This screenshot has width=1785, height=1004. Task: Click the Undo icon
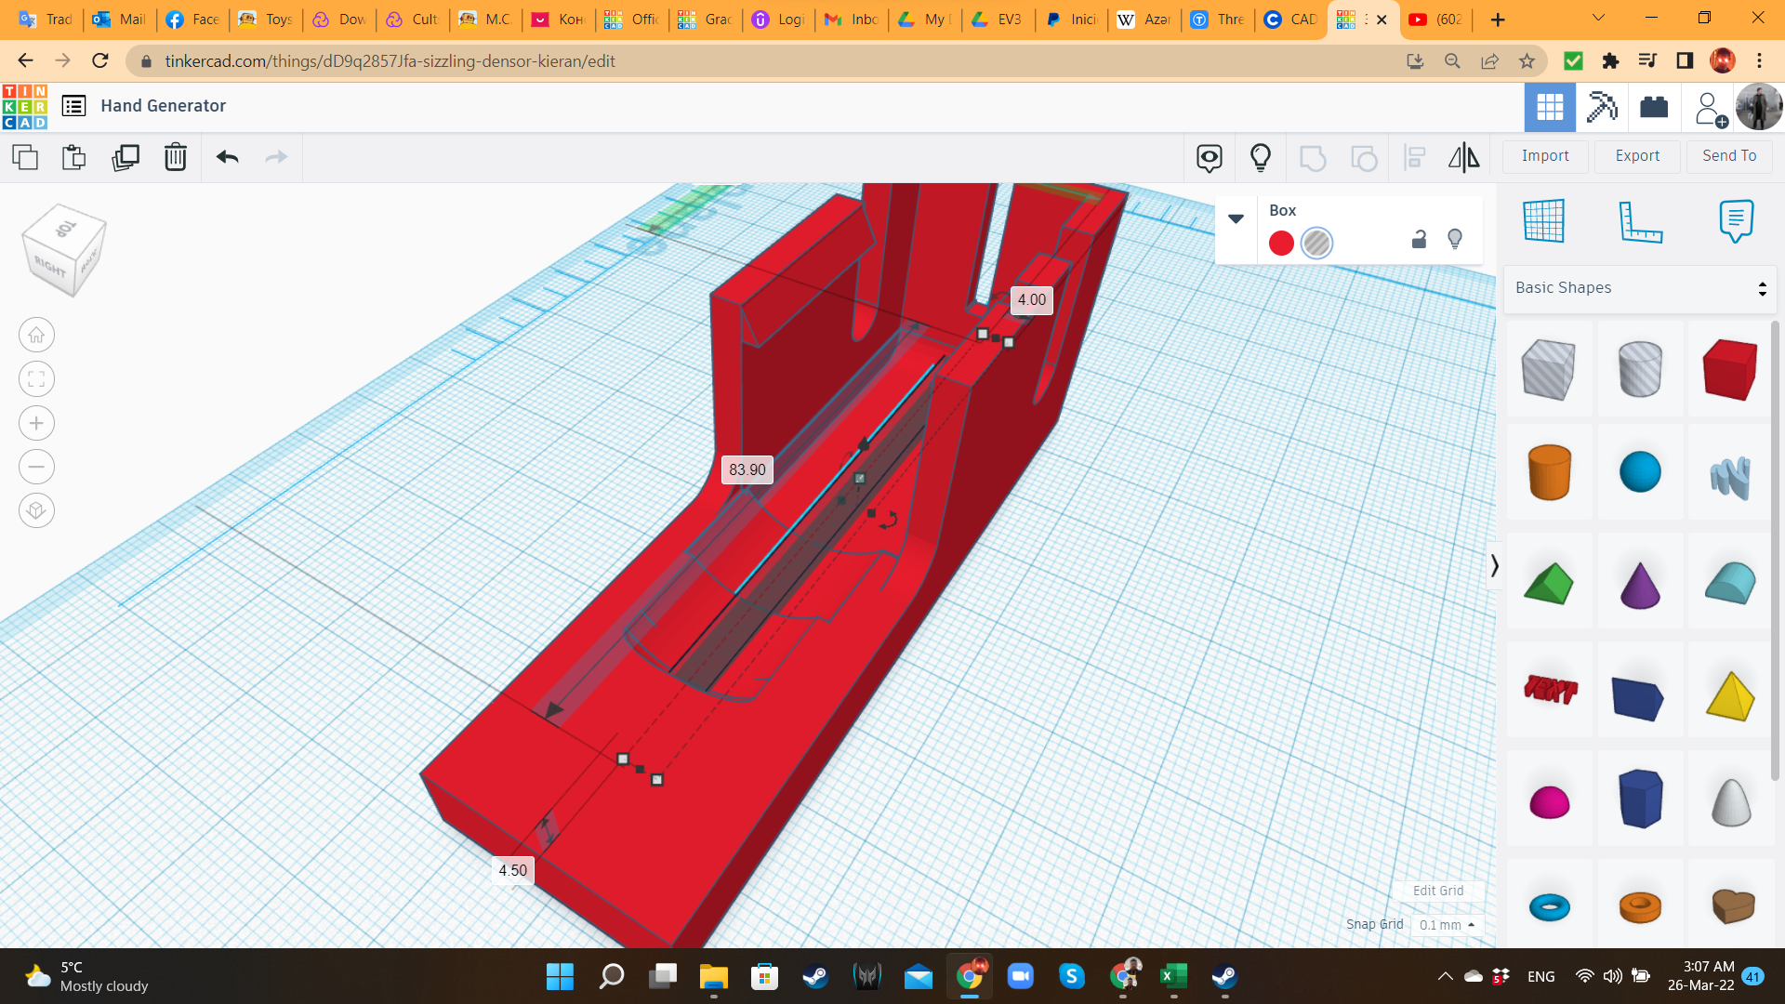click(225, 158)
